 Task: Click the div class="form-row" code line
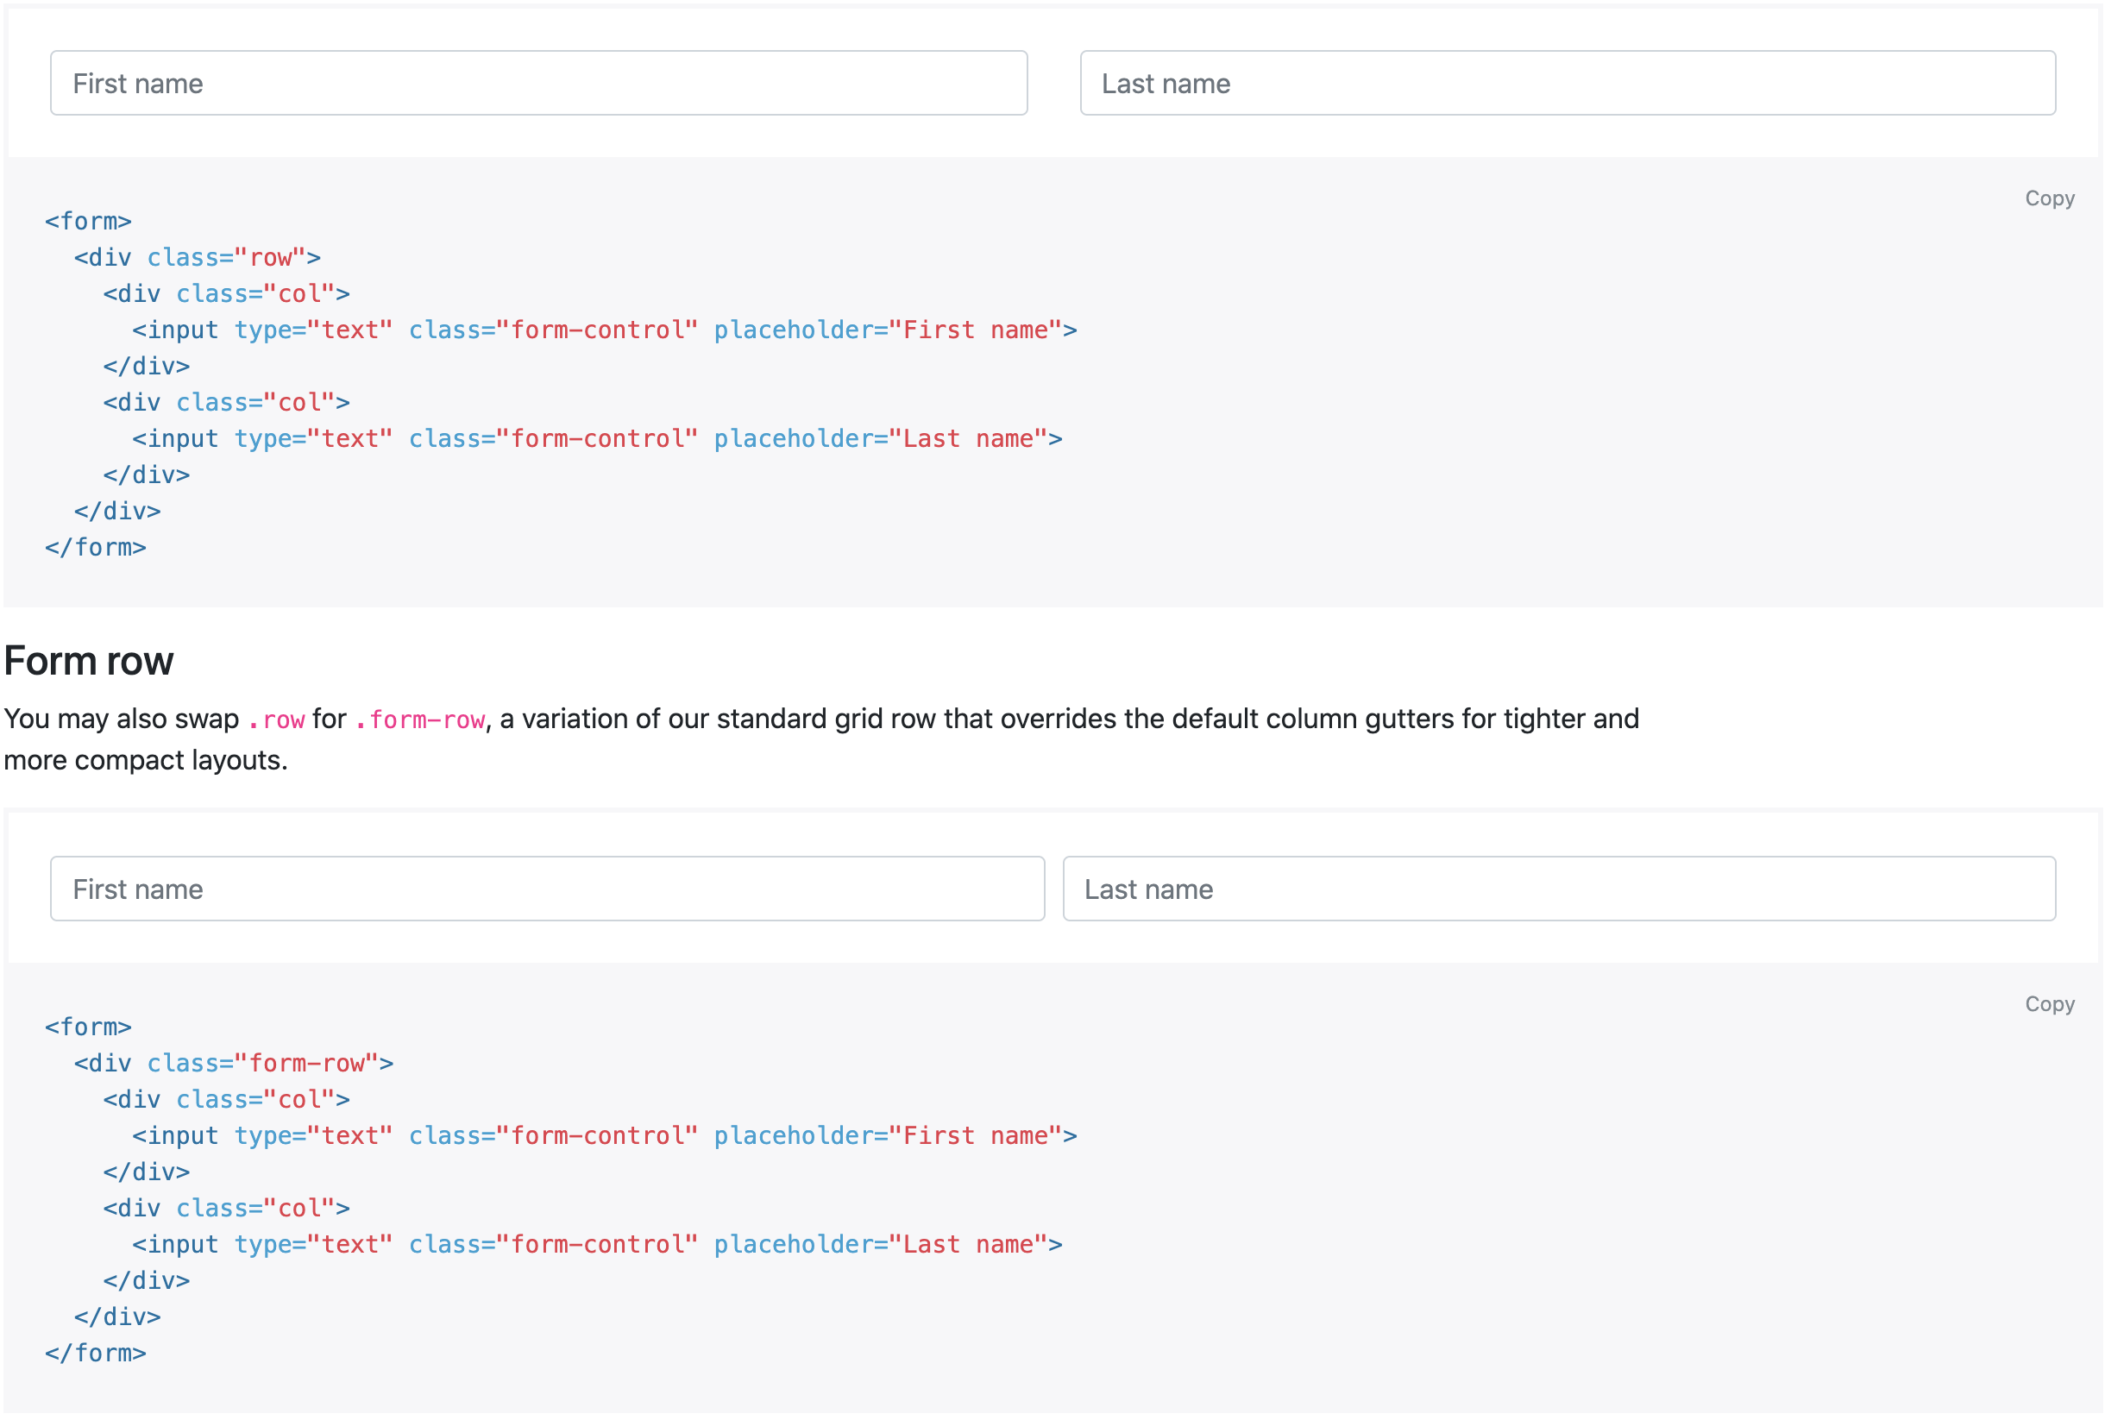pyautogui.click(x=234, y=1062)
